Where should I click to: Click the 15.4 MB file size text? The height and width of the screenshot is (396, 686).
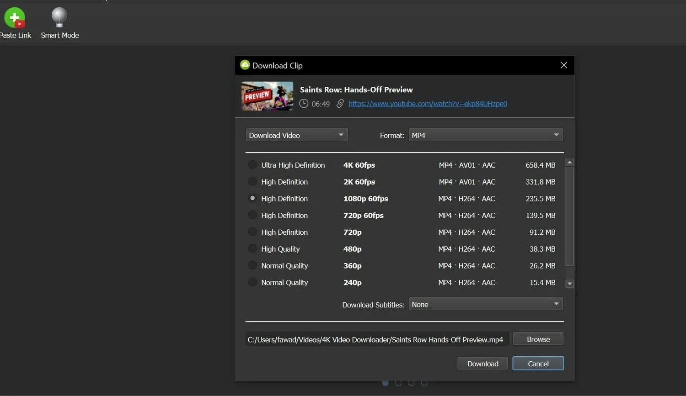(542, 282)
